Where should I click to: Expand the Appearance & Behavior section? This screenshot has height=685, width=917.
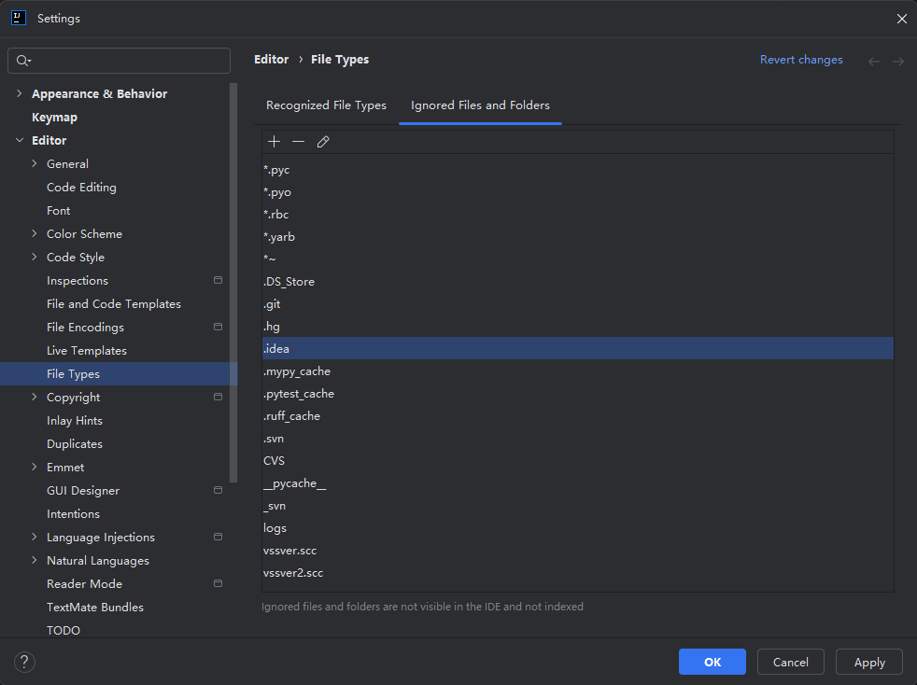[x=20, y=93]
